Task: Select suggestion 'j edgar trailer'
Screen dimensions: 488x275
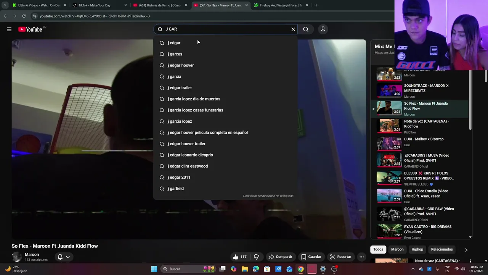Action: 225,88
